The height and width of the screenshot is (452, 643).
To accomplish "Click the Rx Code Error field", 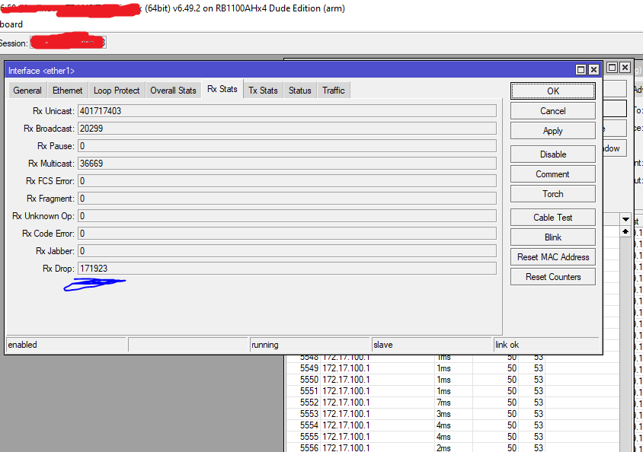I will click(x=287, y=234).
